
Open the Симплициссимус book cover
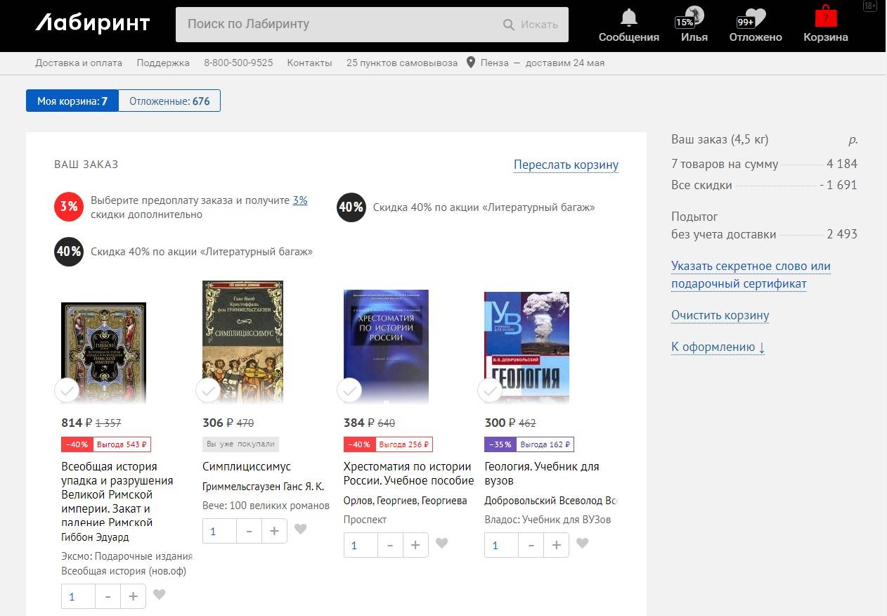click(x=242, y=343)
